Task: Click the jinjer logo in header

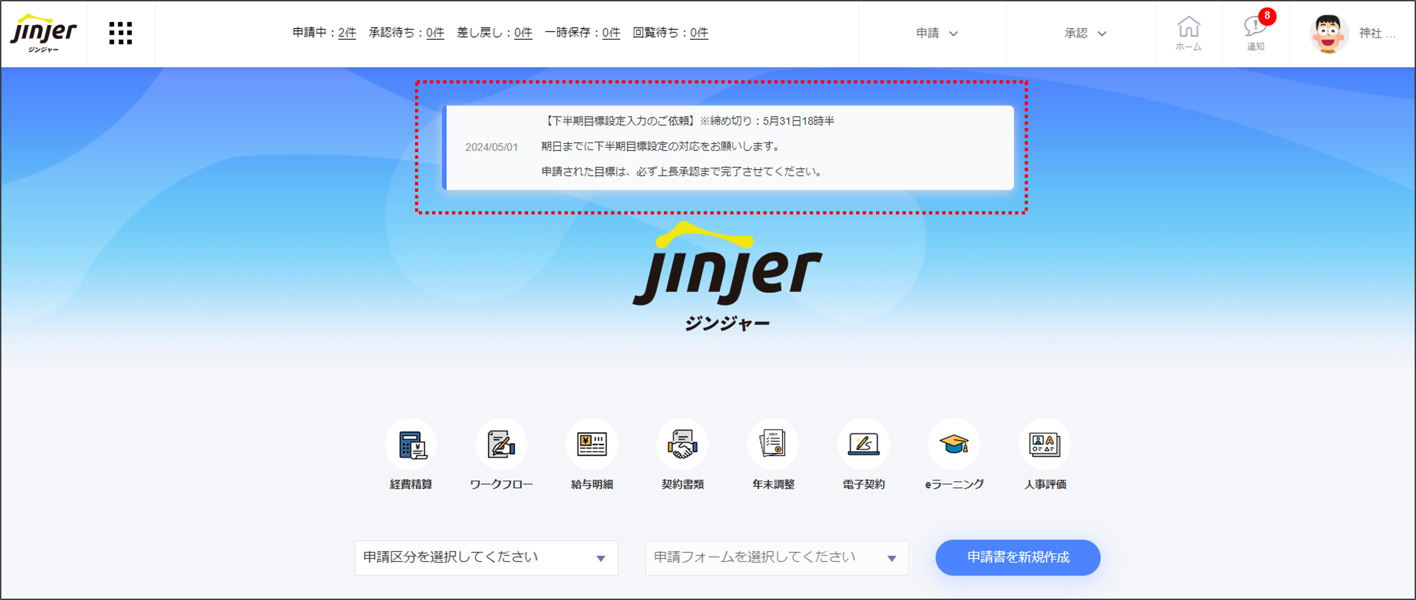Action: tap(43, 33)
